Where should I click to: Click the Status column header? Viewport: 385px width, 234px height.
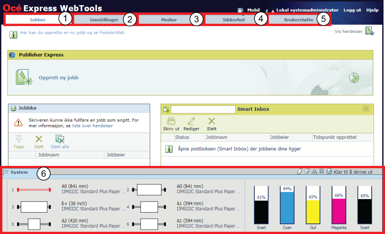coord(182,137)
